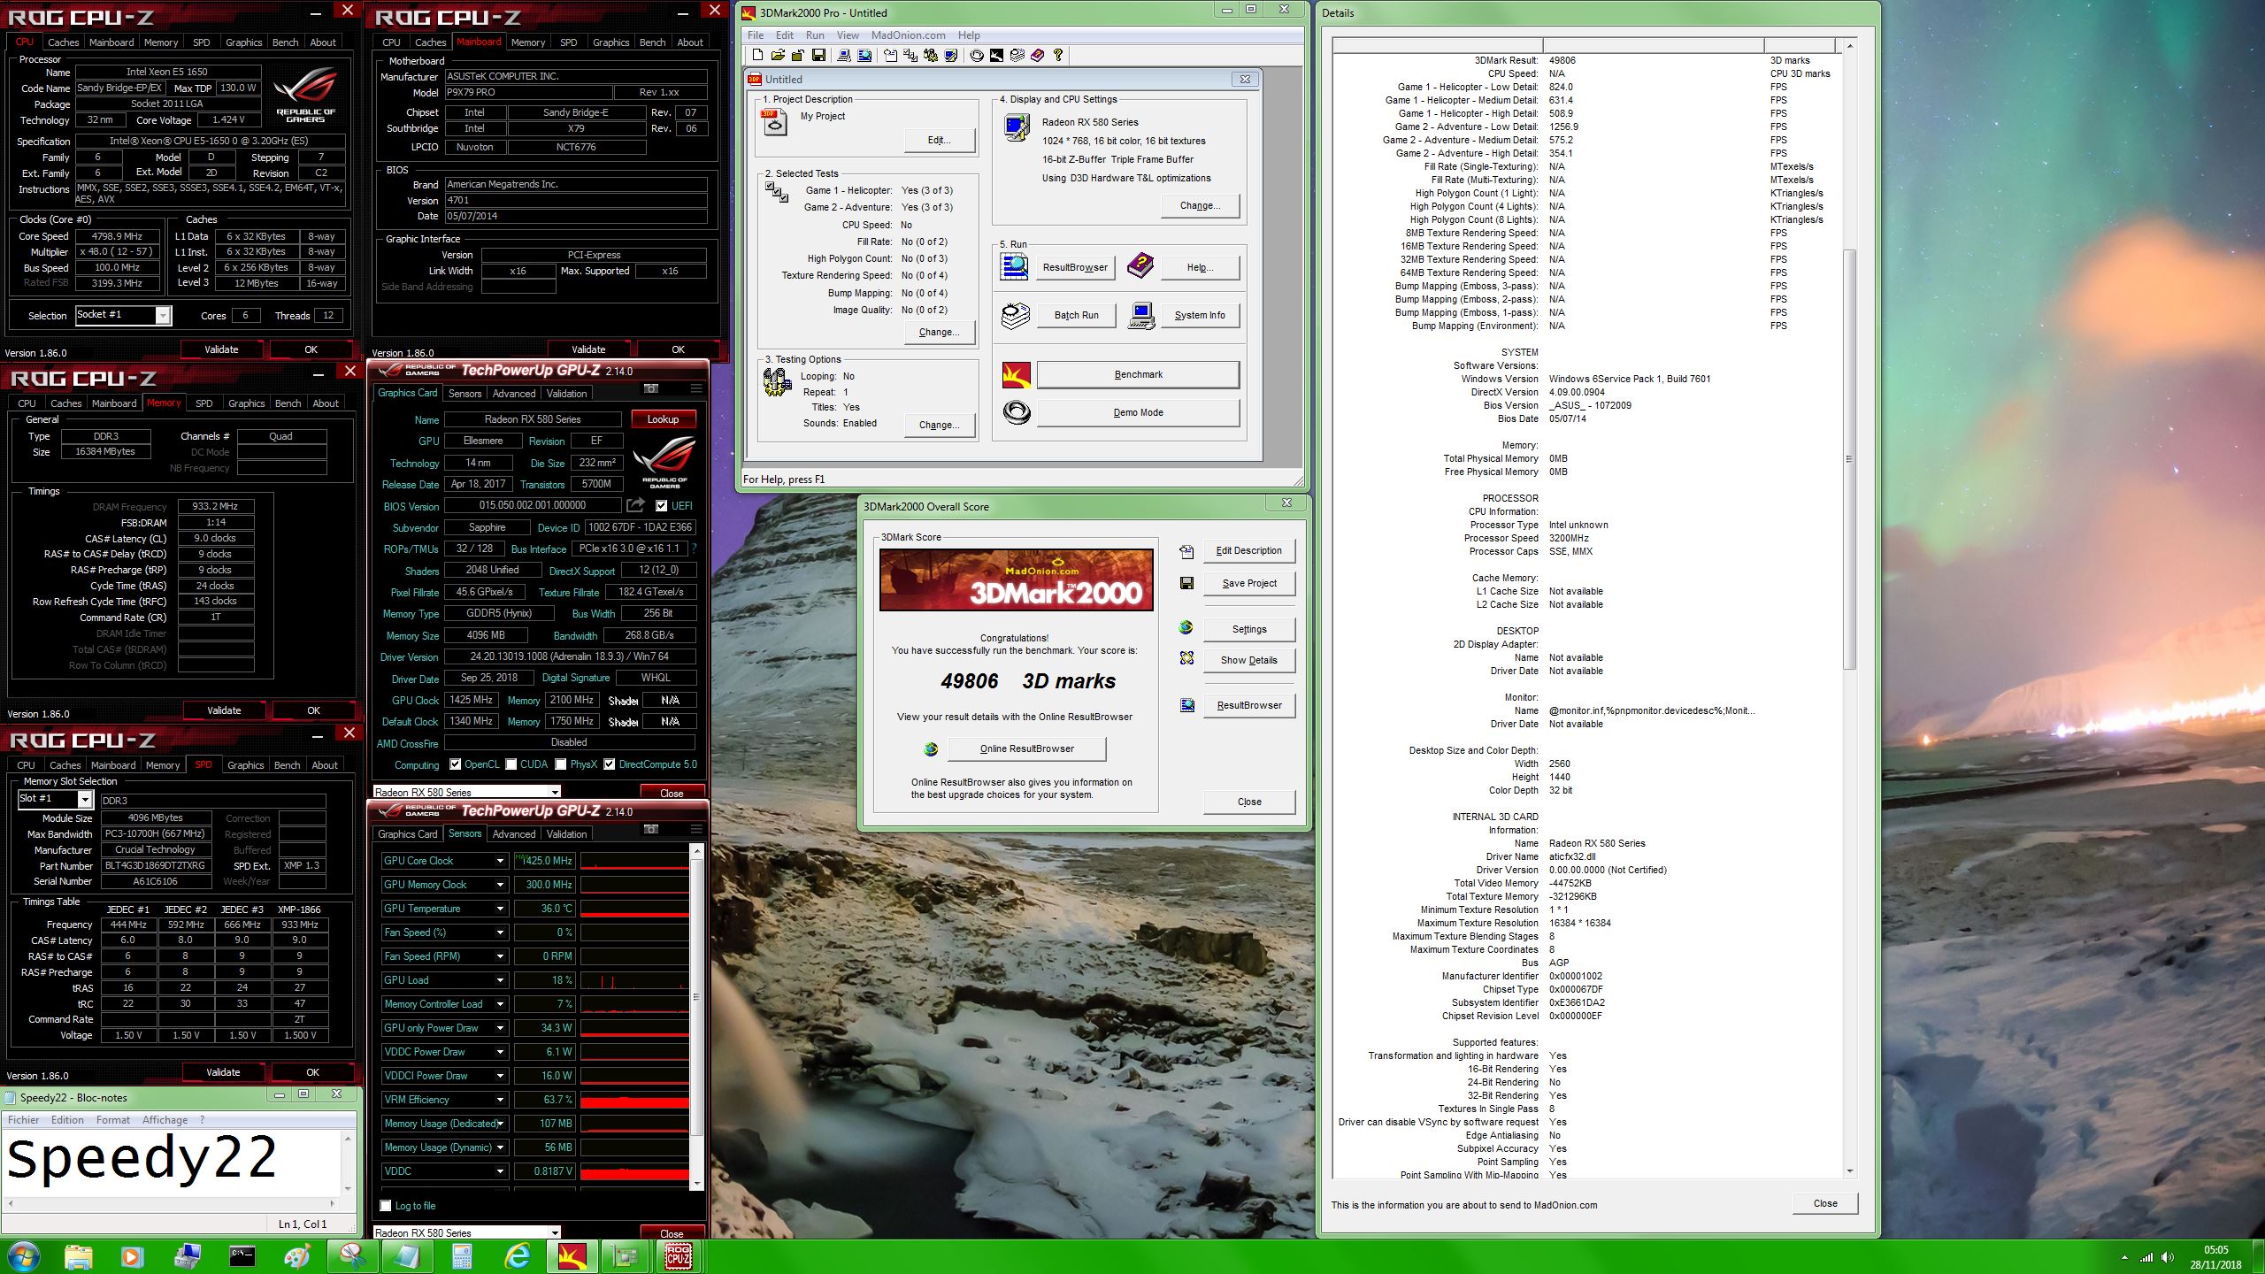Open Fan Speed (RPM) sensor dropdown
The width and height of the screenshot is (2265, 1274).
click(x=500, y=956)
